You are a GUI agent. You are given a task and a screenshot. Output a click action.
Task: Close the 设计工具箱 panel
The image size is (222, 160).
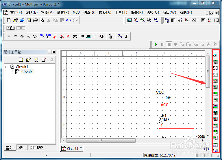point(54,52)
